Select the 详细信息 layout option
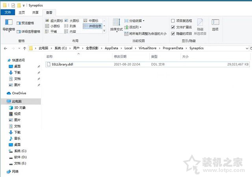Image resolution: width=252 pixels, height=177 pixels. [93, 26]
